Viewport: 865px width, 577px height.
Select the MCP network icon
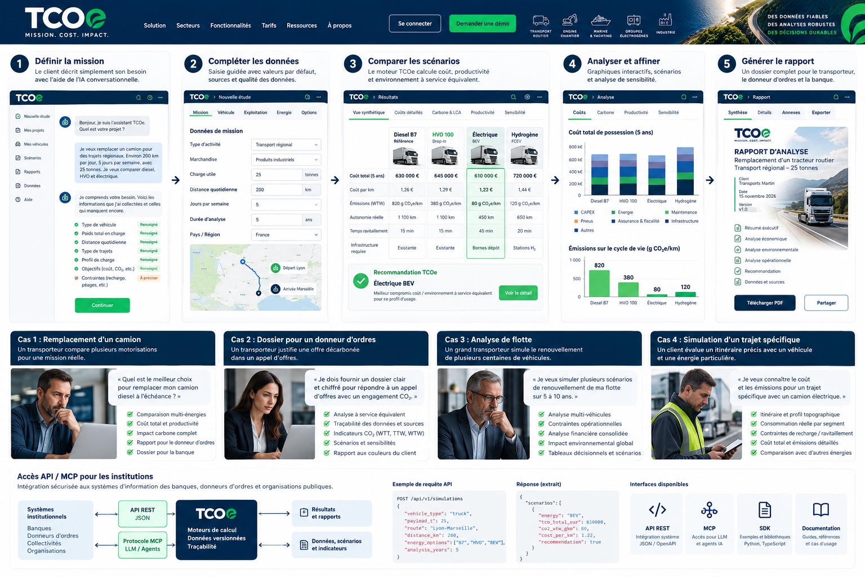(x=709, y=510)
